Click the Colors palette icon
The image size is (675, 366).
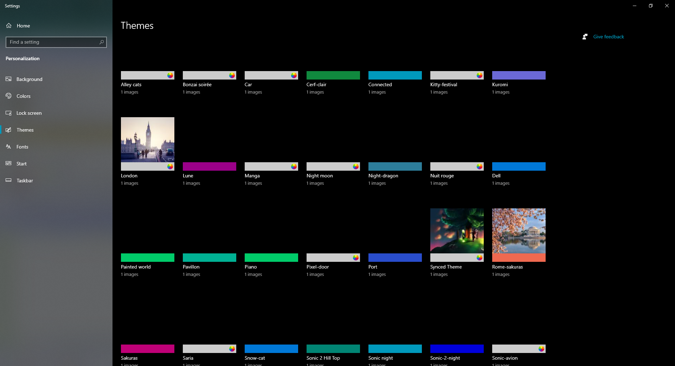[9, 96]
